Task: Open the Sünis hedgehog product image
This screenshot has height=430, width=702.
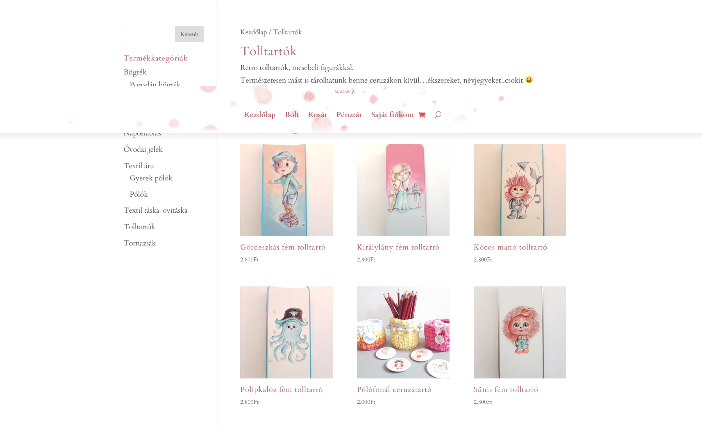Action: pos(520,332)
